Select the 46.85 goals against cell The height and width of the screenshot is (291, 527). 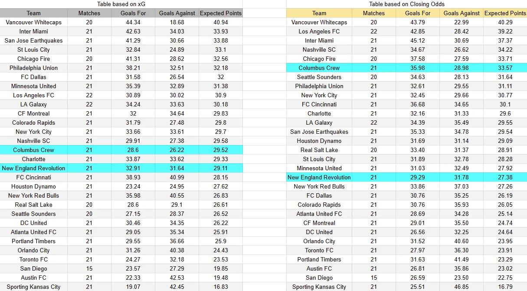pyautogui.click(x=462, y=287)
